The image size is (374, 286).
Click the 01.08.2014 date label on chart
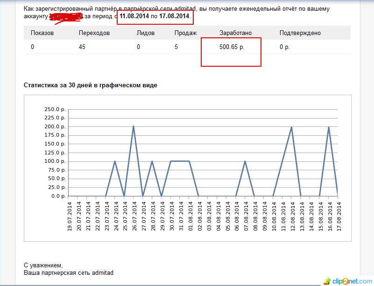point(191,216)
